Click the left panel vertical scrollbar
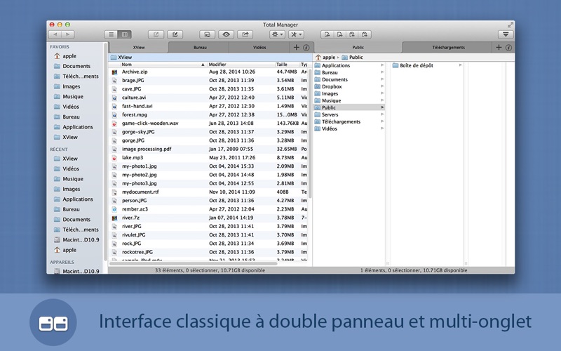 coord(310,133)
